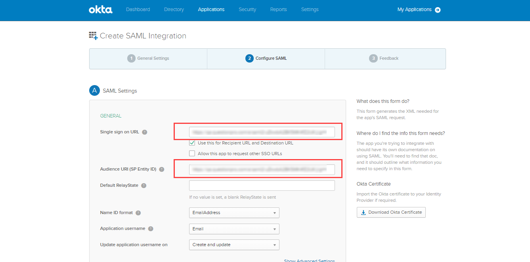Click the Okta logo
The image size is (530, 262).
click(x=101, y=9)
